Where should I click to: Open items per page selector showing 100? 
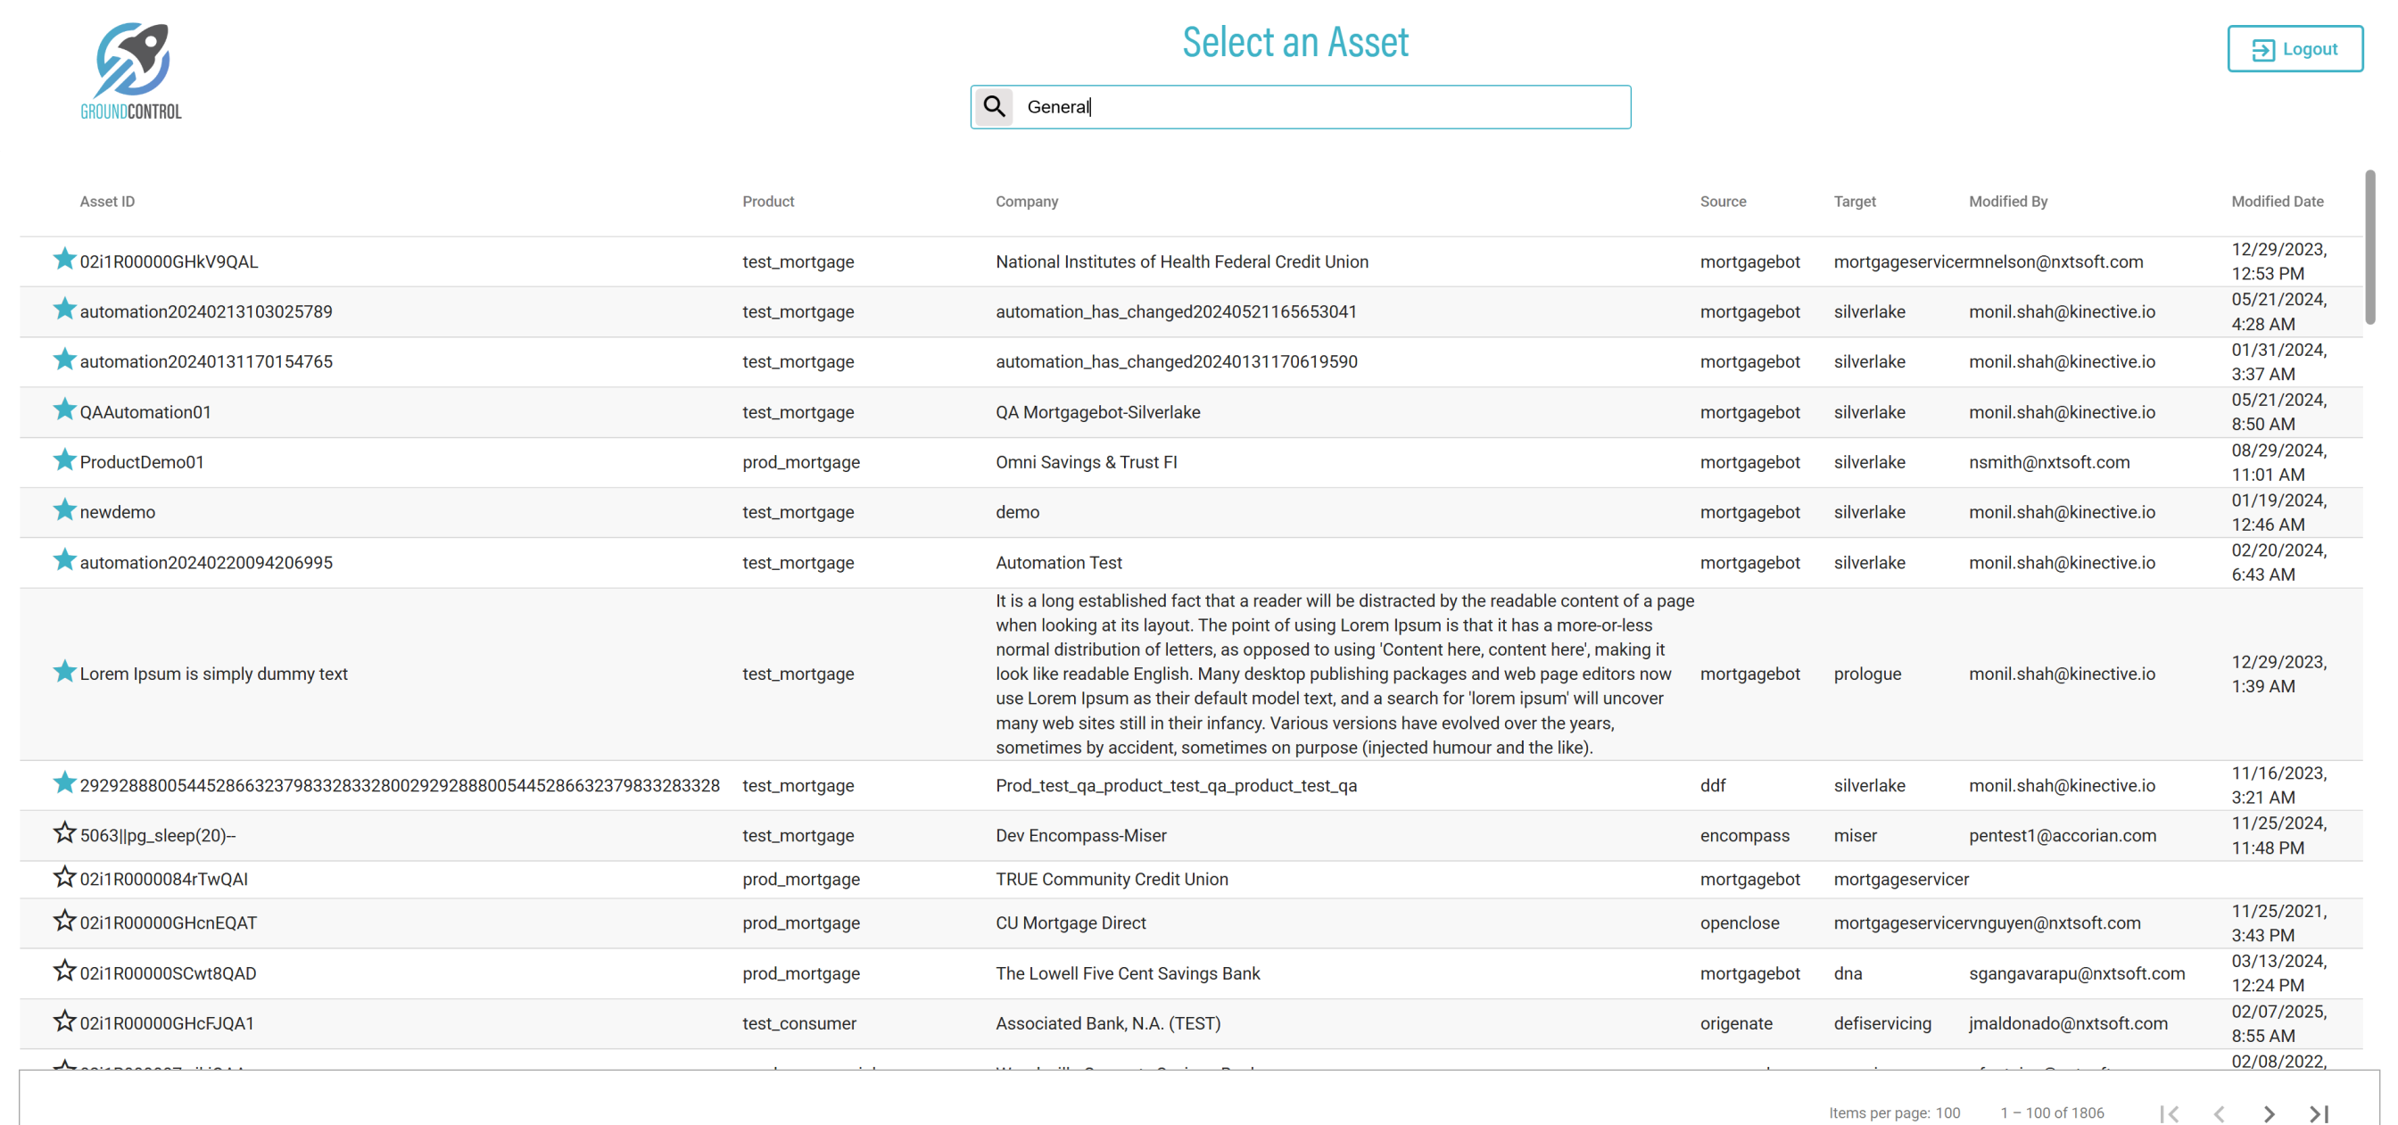point(1947,1113)
